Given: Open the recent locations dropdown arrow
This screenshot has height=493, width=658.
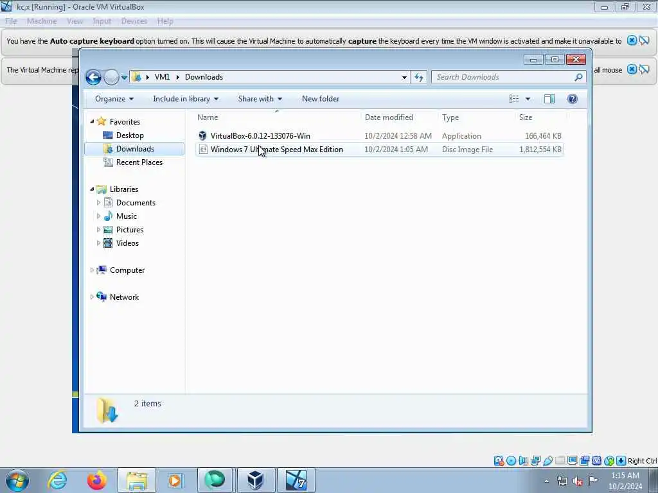Looking at the screenshot, I should (124, 77).
